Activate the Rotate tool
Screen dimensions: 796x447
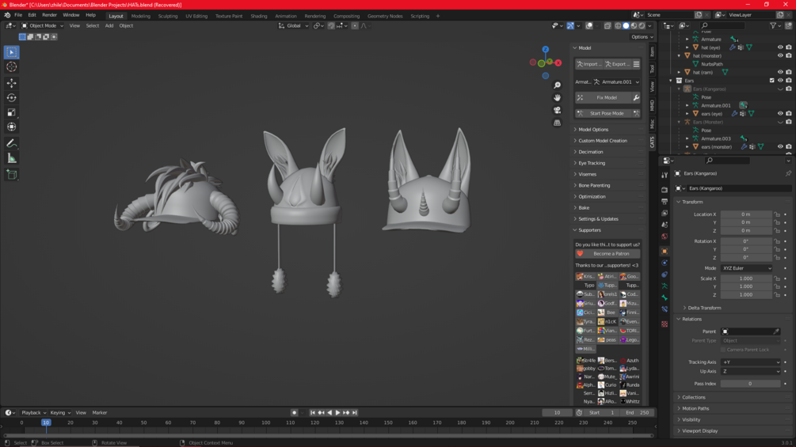point(11,98)
